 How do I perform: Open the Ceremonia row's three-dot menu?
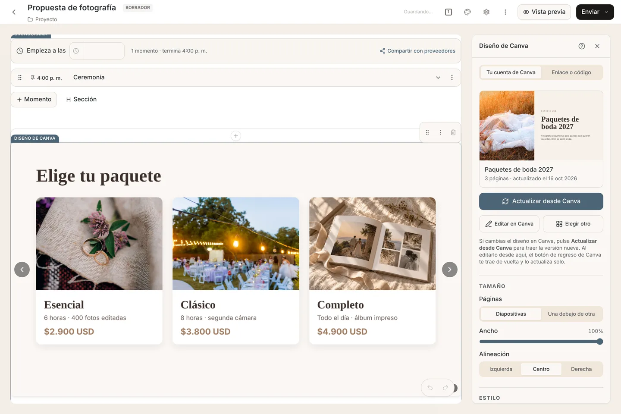[452, 78]
